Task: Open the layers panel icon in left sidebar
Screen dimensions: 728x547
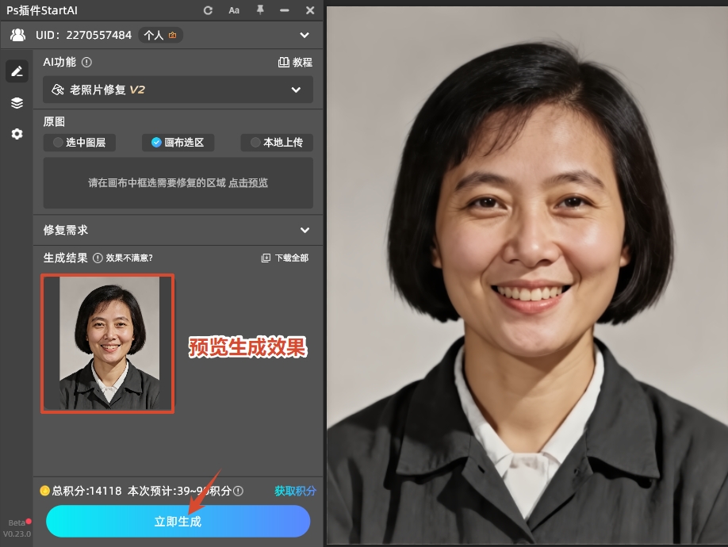Action: tap(17, 102)
